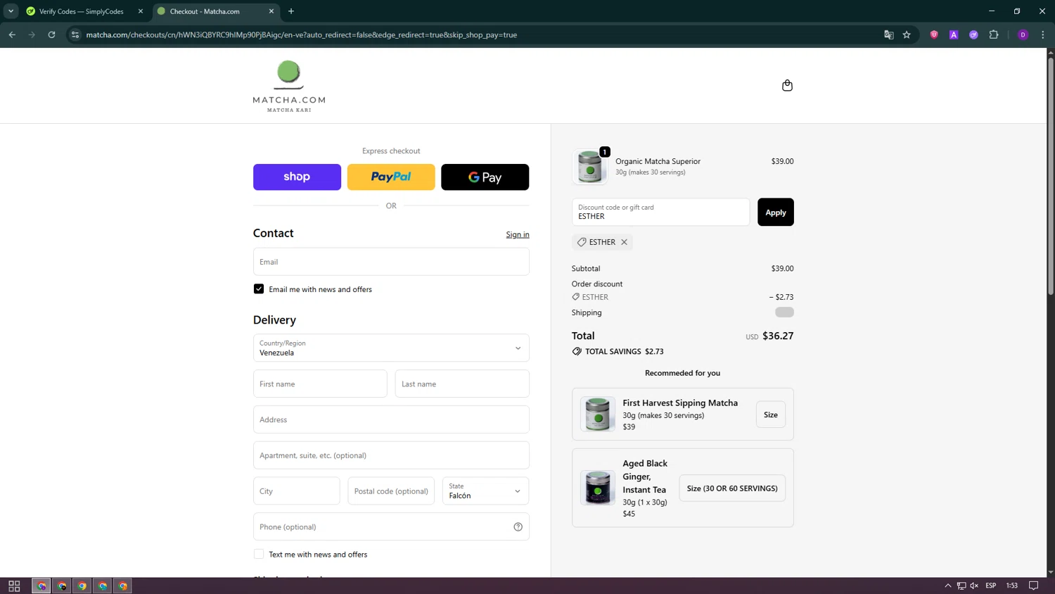1055x594 pixels.
Task: Click the browser back arrow
Action: point(12,34)
